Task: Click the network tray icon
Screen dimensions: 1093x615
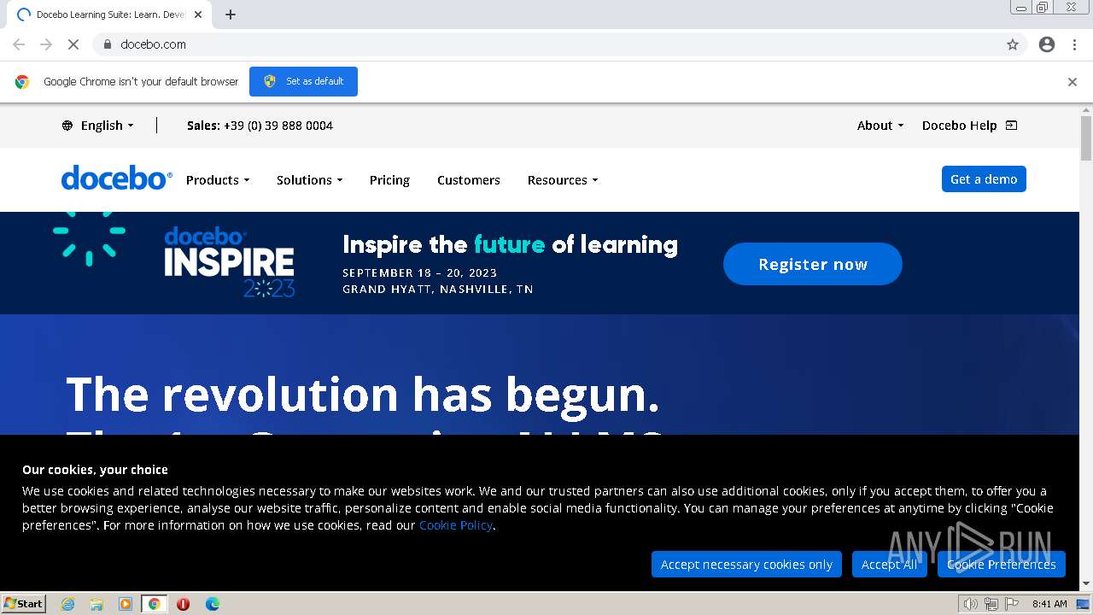Action: tap(991, 604)
